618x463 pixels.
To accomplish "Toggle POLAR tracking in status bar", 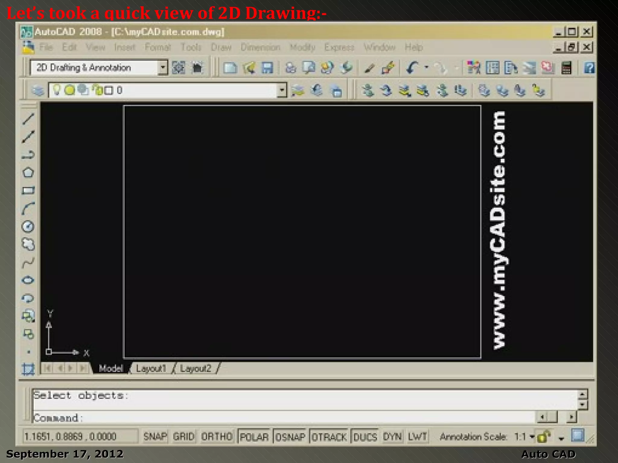I will (x=254, y=436).
